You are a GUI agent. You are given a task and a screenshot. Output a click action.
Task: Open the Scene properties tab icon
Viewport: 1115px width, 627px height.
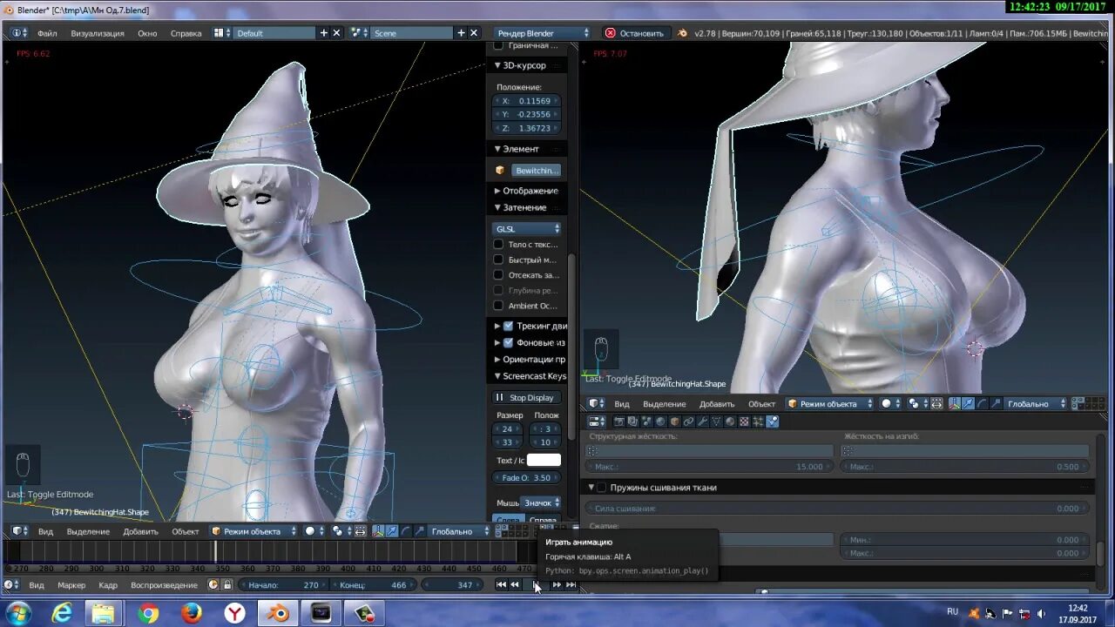click(646, 421)
